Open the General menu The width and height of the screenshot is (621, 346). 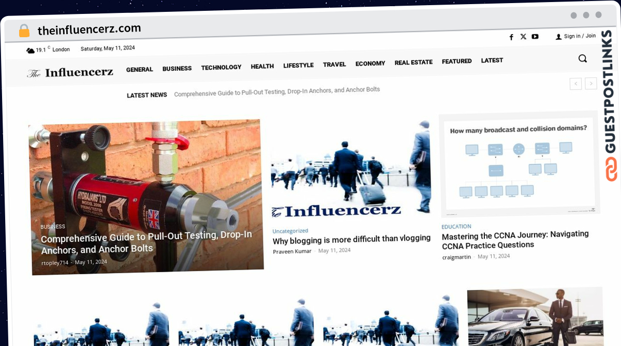click(x=140, y=69)
